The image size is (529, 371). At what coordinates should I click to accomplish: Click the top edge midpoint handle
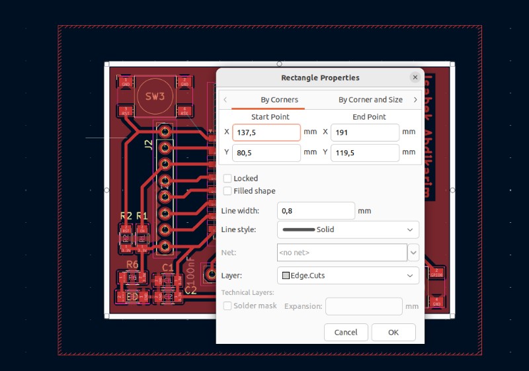pos(279,63)
